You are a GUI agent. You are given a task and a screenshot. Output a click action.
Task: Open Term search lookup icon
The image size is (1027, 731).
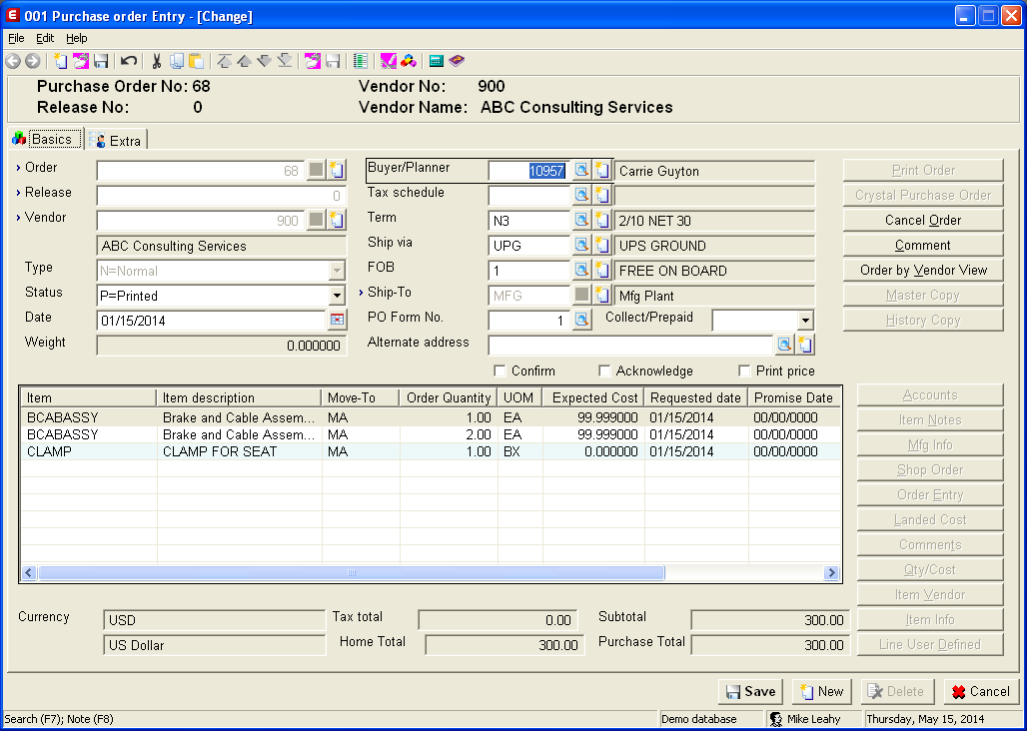581,220
